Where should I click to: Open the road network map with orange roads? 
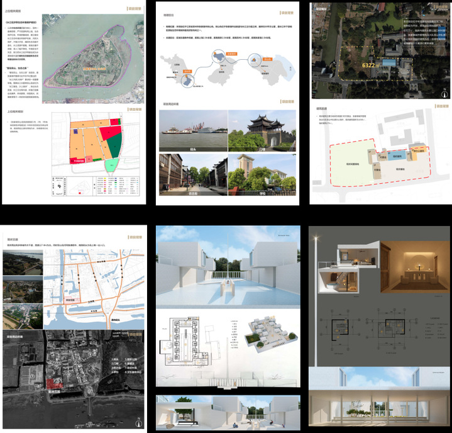pyautogui.click(x=94, y=290)
